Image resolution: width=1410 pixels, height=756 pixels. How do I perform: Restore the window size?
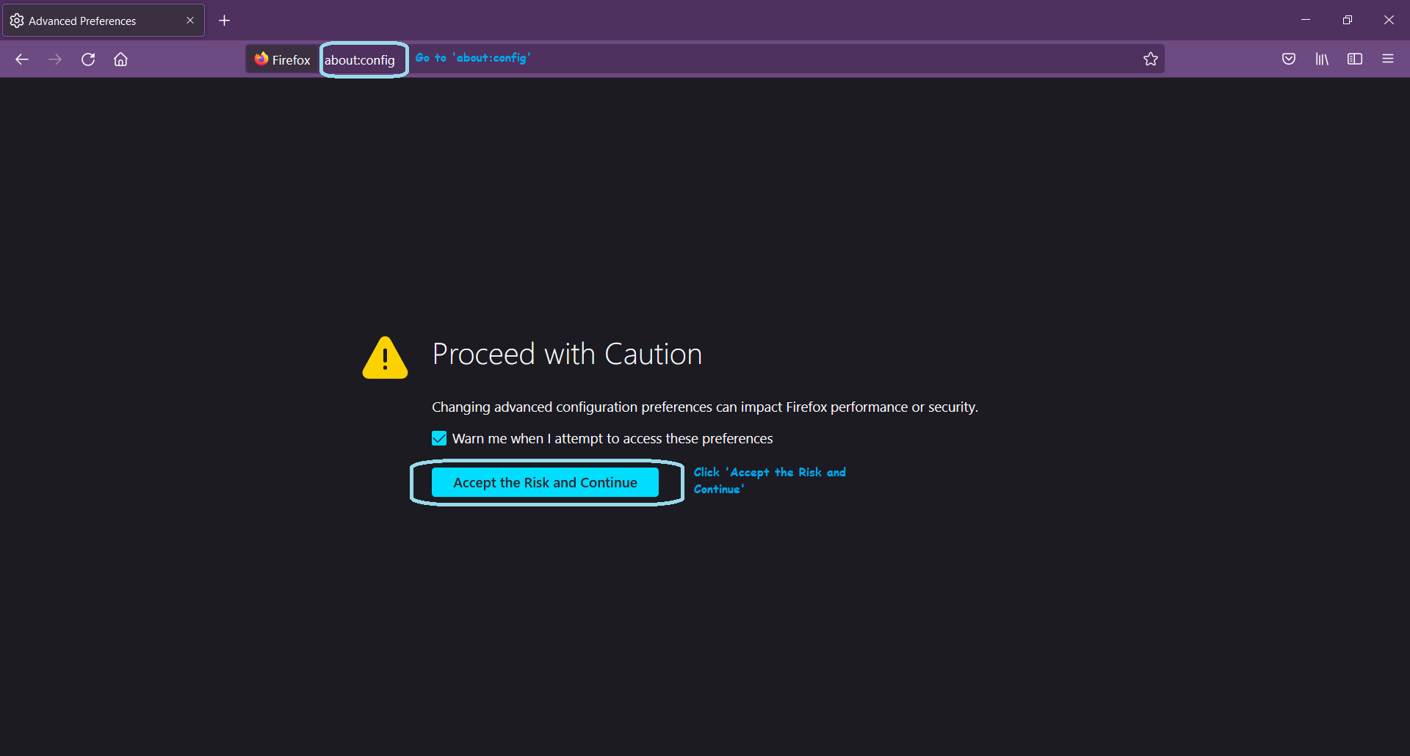(1348, 19)
